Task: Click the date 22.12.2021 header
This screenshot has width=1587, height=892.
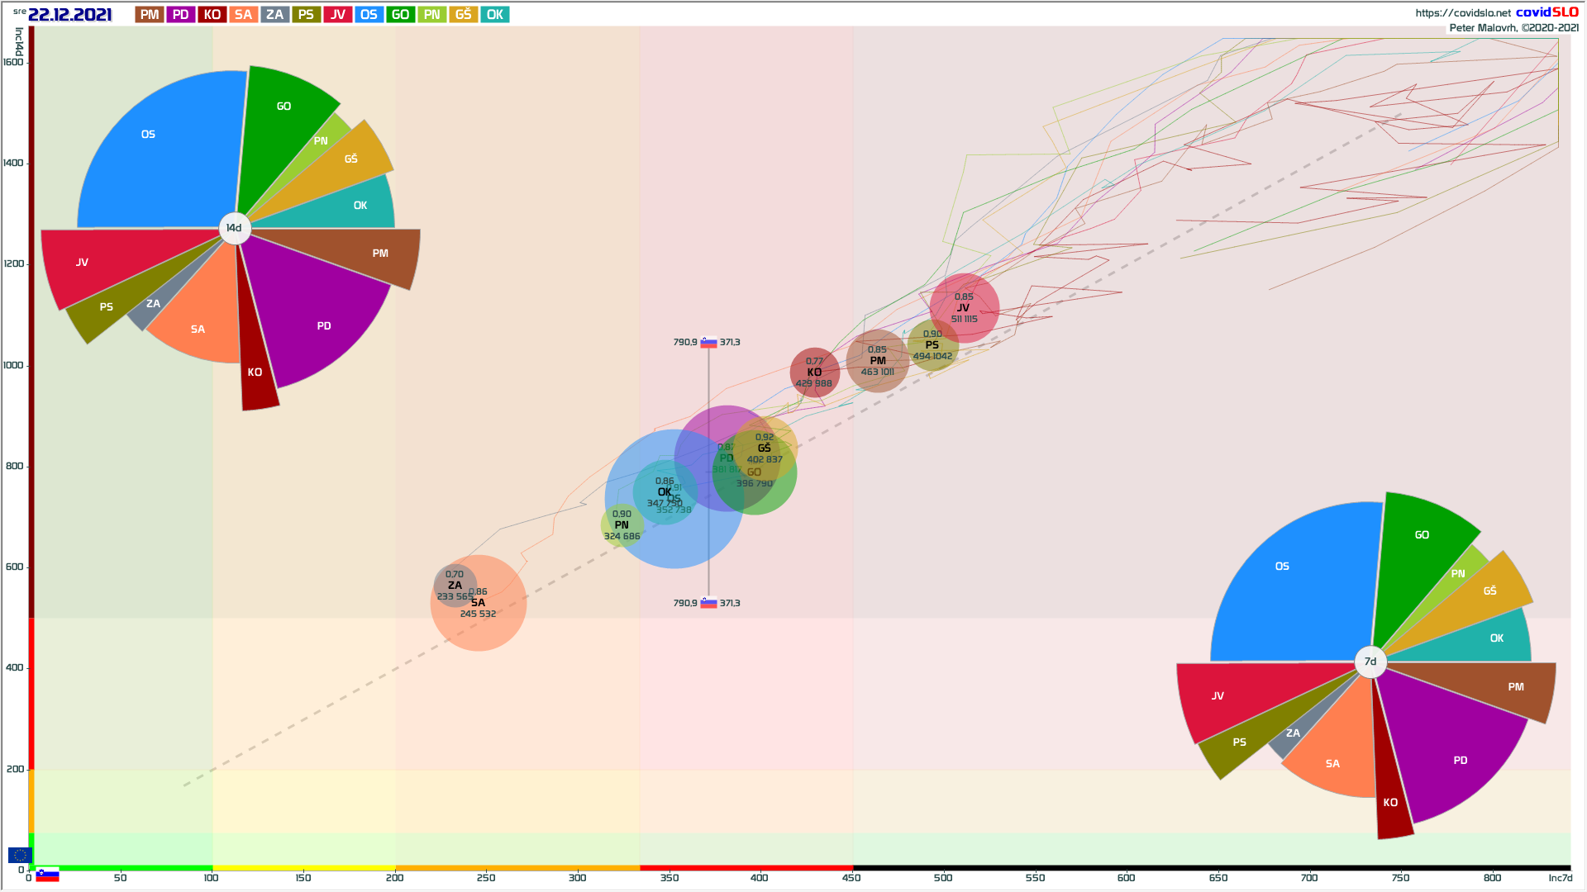Action: coord(69,15)
